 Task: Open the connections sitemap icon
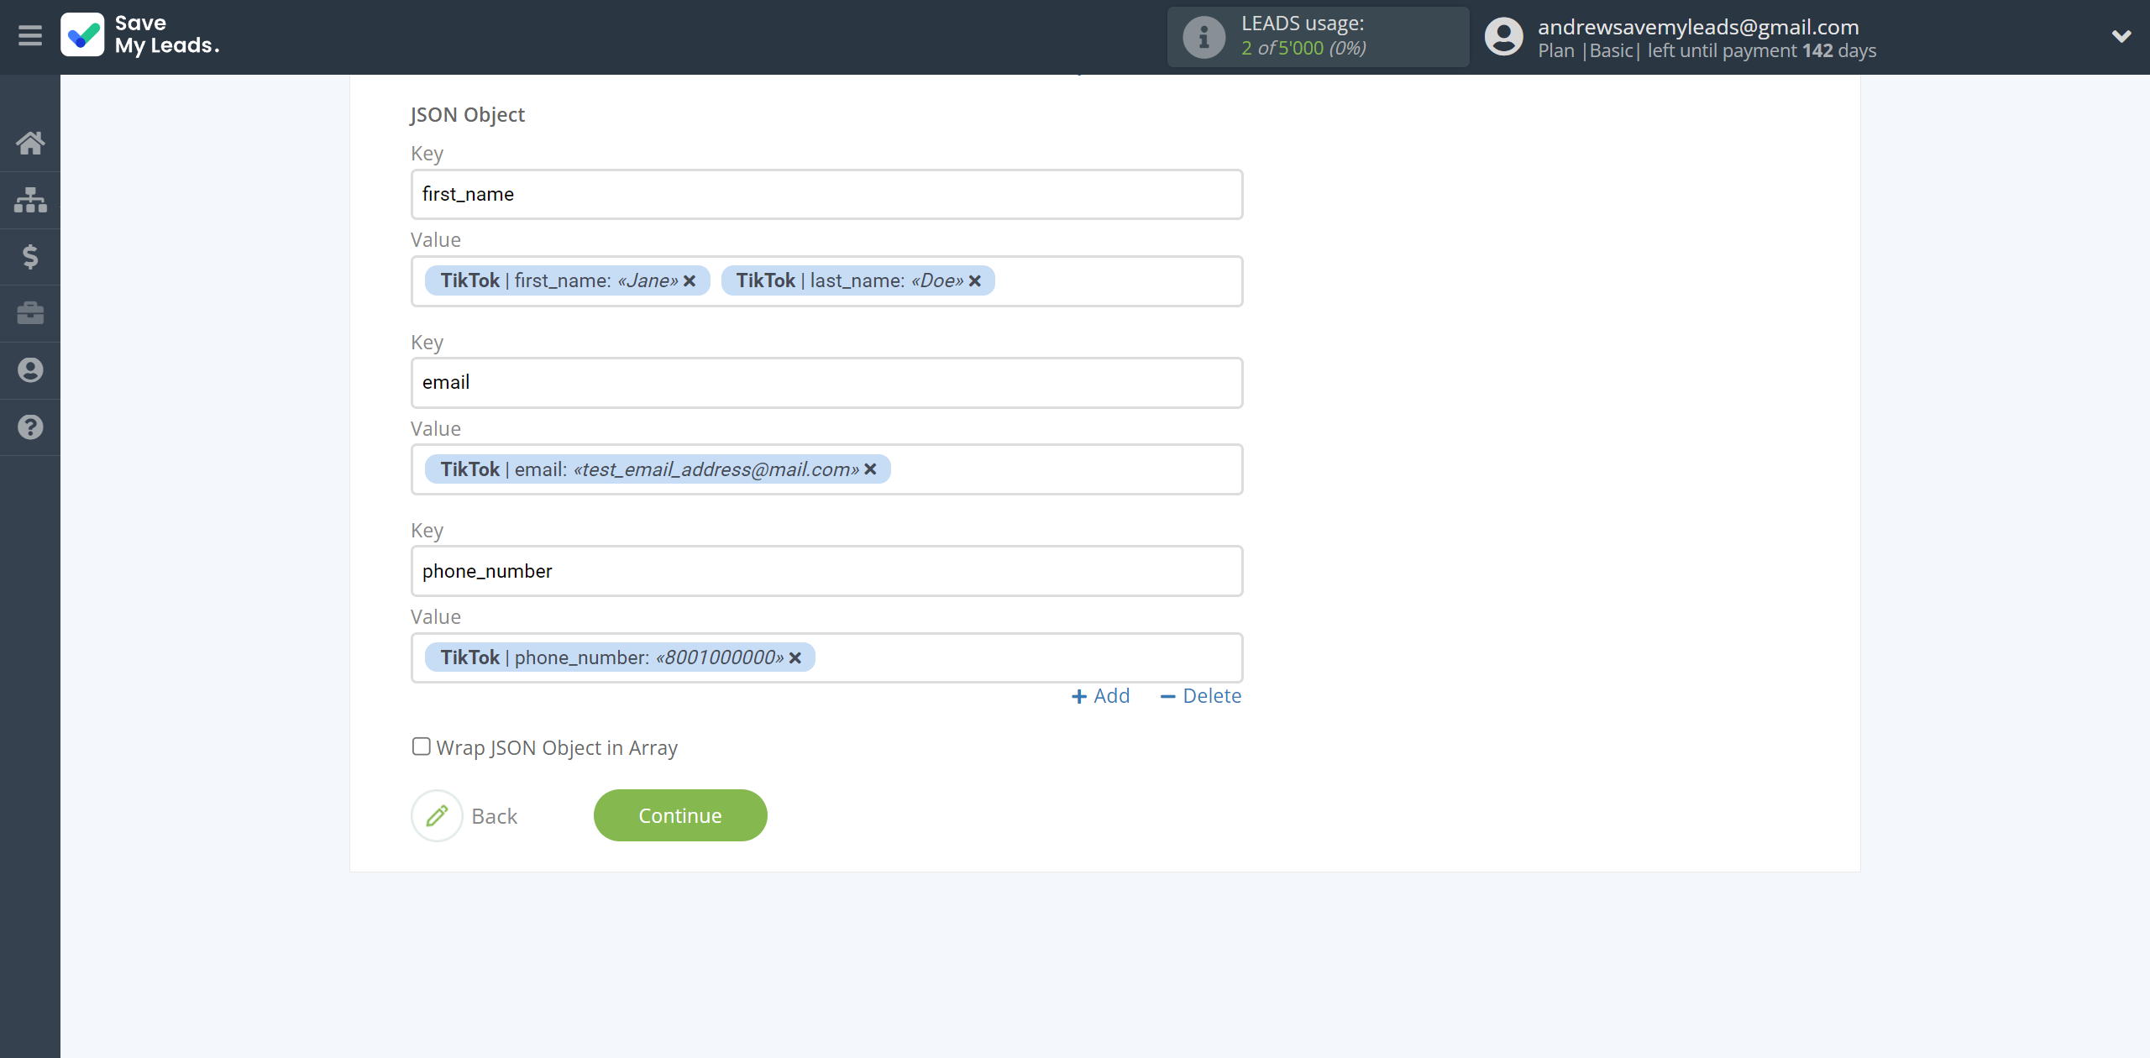tap(30, 200)
